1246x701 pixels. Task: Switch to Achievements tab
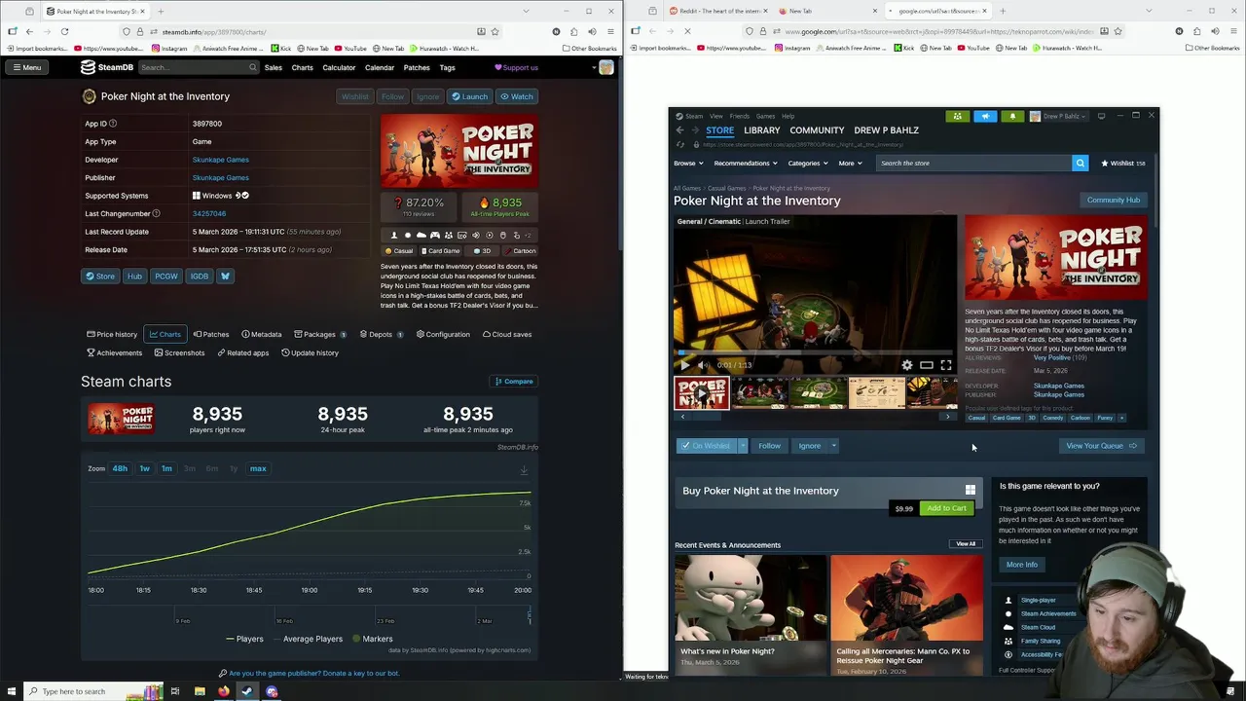coord(114,352)
